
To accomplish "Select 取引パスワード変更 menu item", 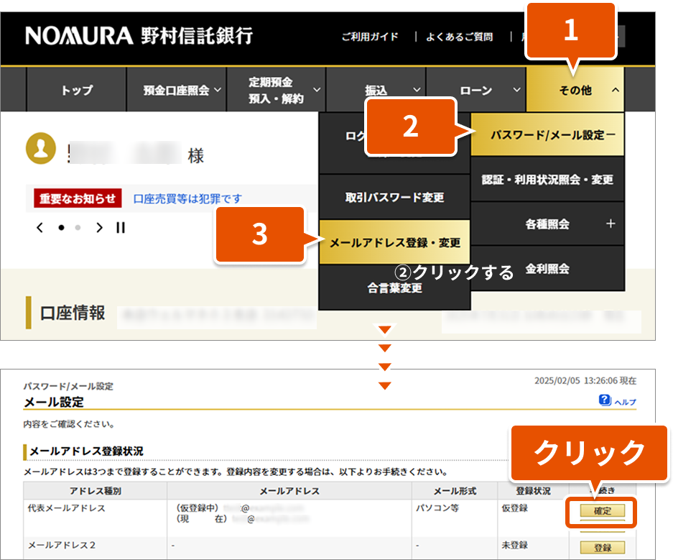I will pos(394,198).
